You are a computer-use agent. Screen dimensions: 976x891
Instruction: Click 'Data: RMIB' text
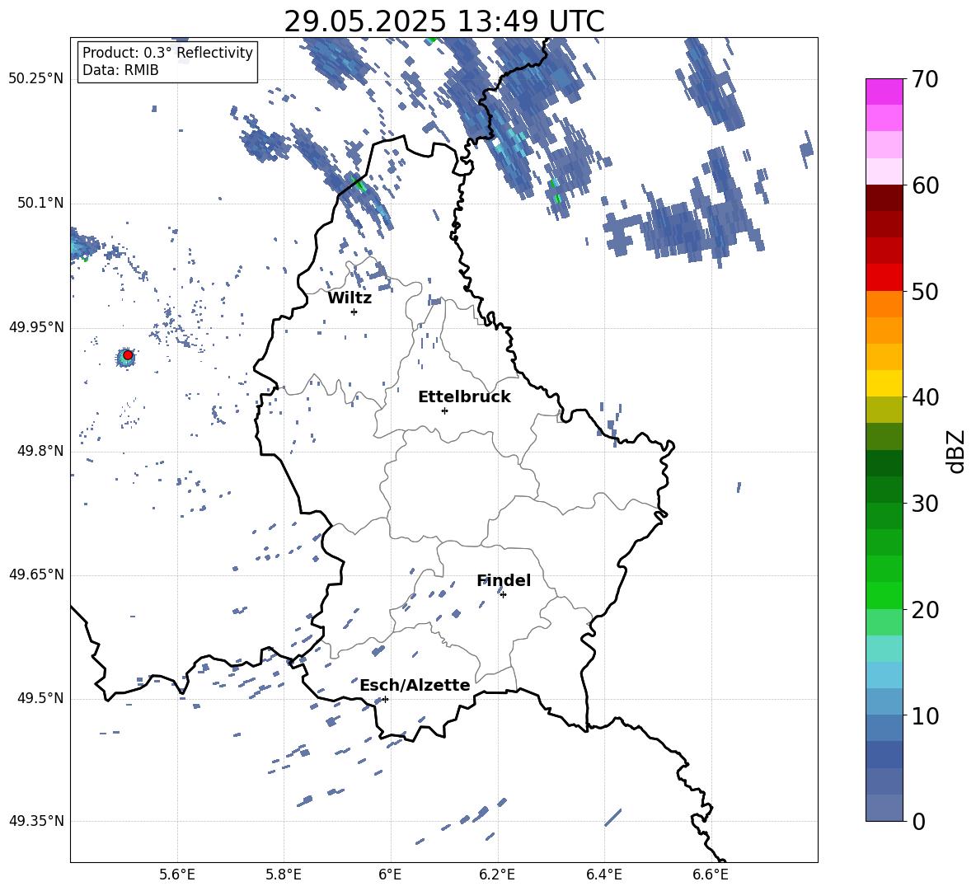tap(120, 70)
